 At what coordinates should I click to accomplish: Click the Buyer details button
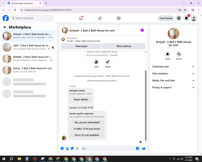pos(81,100)
